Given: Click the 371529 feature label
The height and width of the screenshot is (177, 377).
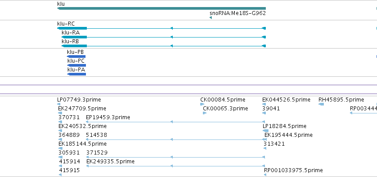Looking at the screenshot, I should pyautogui.click(x=97, y=153).
